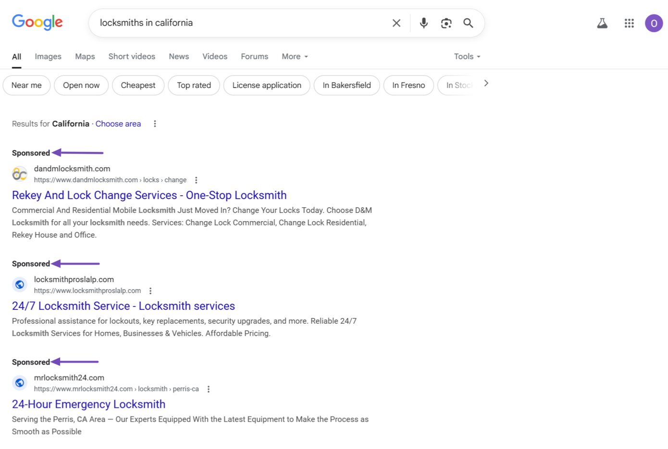Switch to the Images tab

coord(48,57)
